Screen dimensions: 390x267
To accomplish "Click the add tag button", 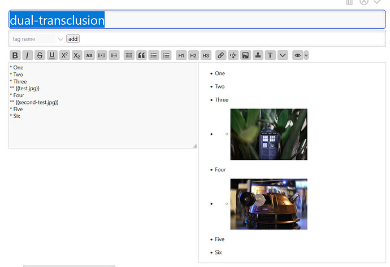I will 73,39.
